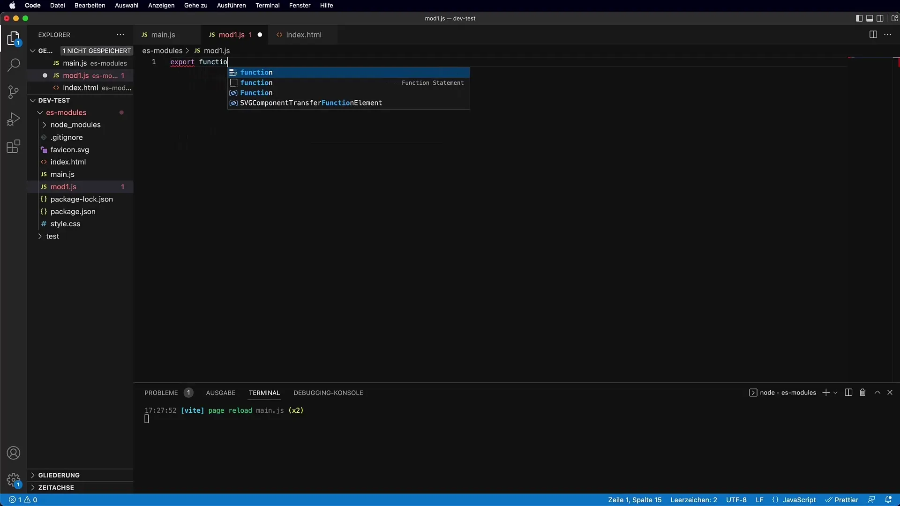Open Explorer views and more actions menu
Image resolution: width=900 pixels, height=506 pixels.
tap(120, 35)
